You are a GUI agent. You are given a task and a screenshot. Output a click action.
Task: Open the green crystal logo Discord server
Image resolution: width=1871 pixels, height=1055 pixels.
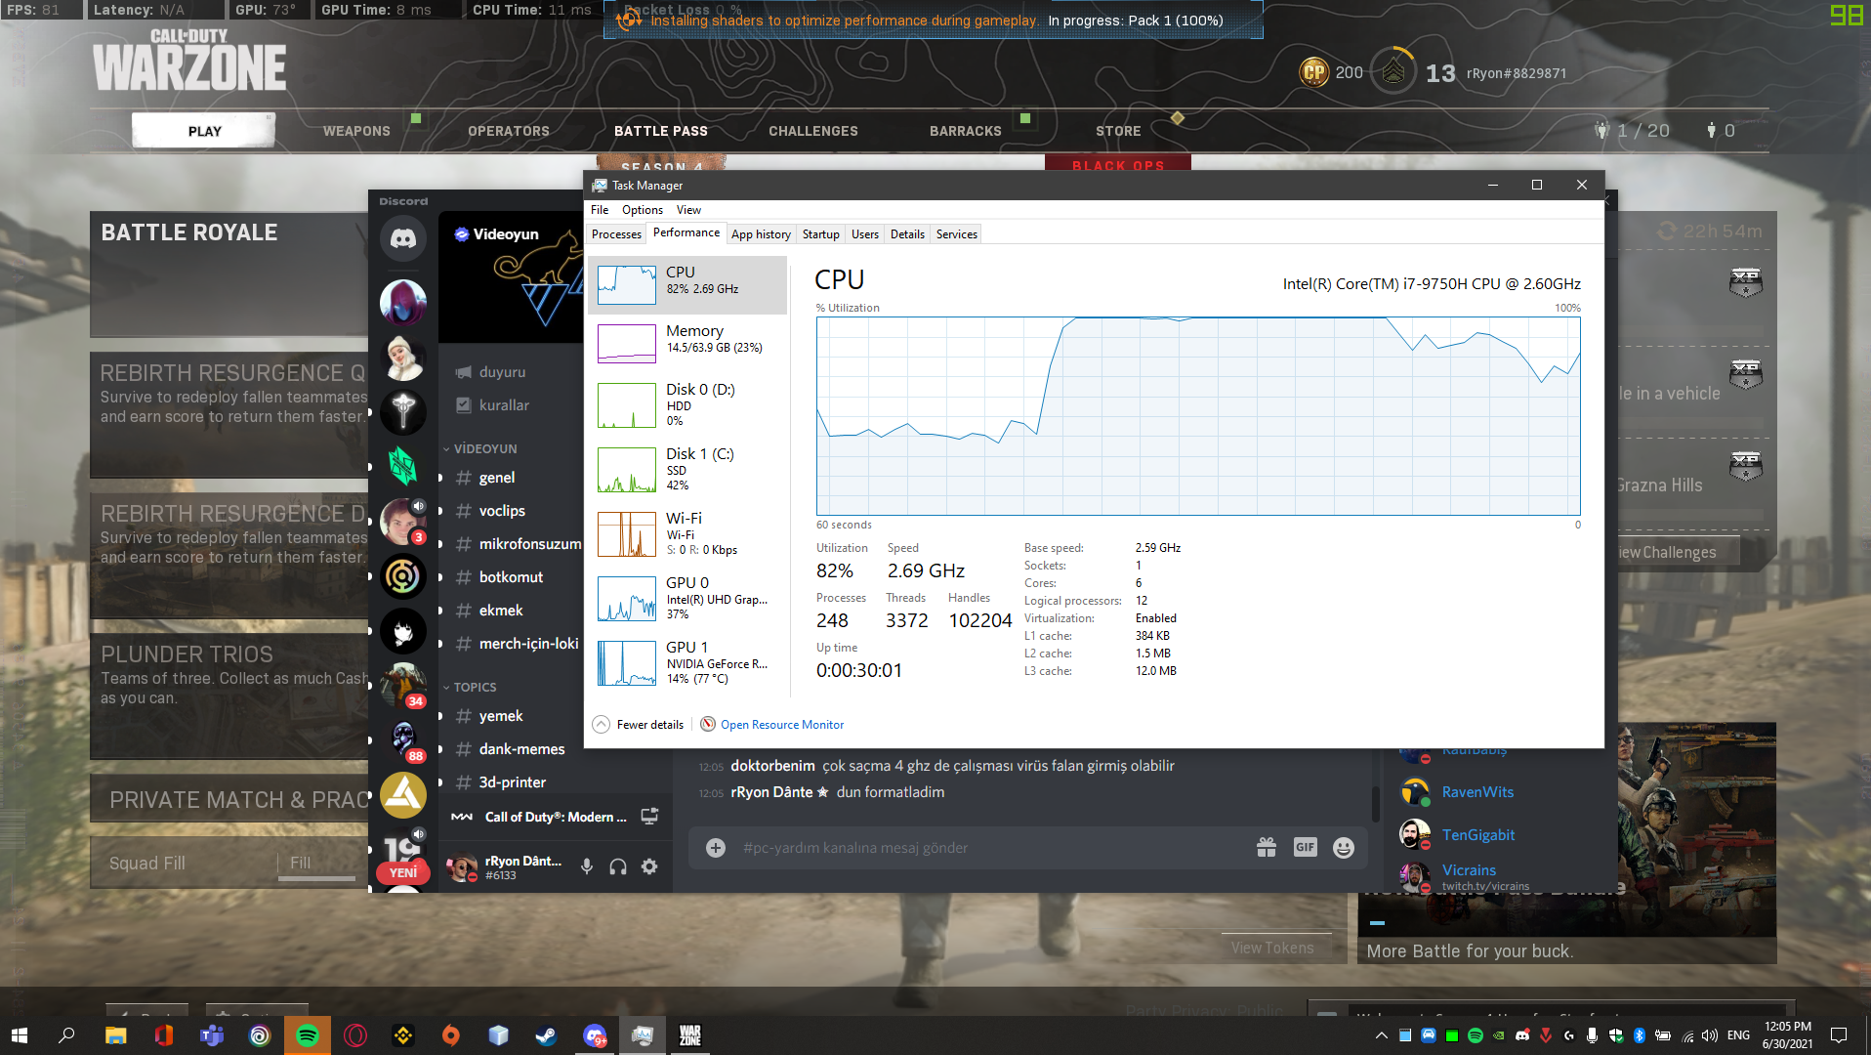pyautogui.click(x=403, y=465)
